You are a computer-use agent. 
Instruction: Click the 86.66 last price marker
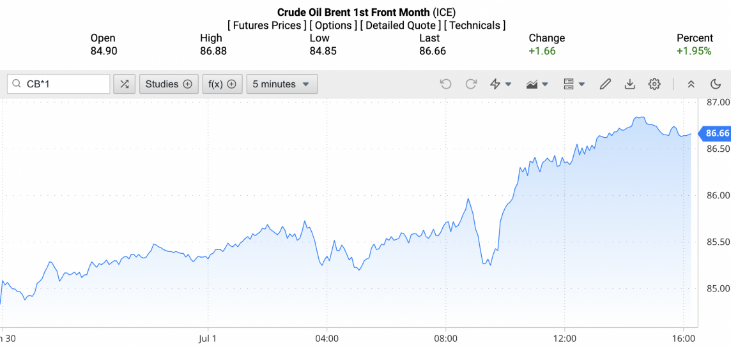pos(716,133)
